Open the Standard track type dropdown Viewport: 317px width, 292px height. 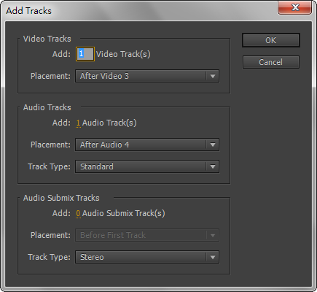pos(147,166)
